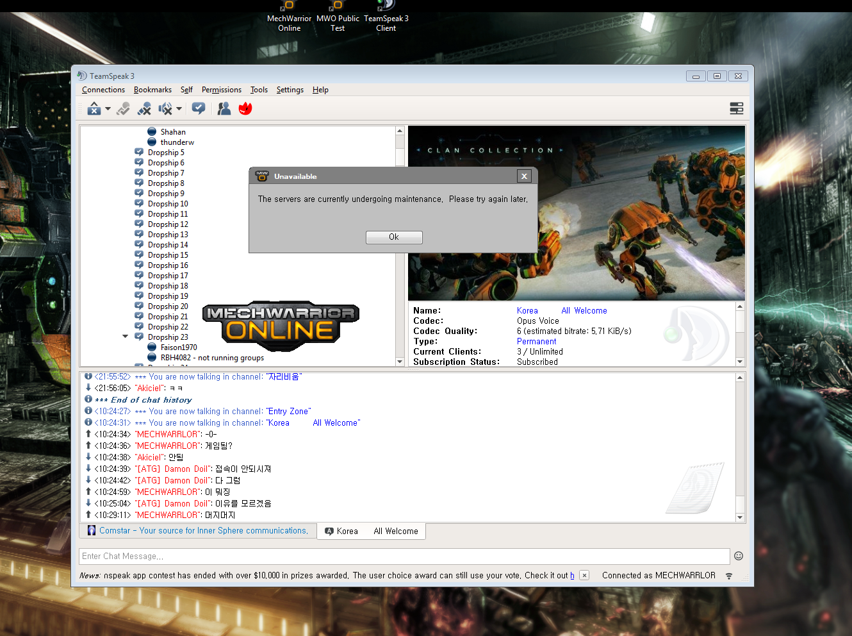Select the Dropship 17 channel row
Viewport: 852px width, 636px height.
(x=168, y=275)
